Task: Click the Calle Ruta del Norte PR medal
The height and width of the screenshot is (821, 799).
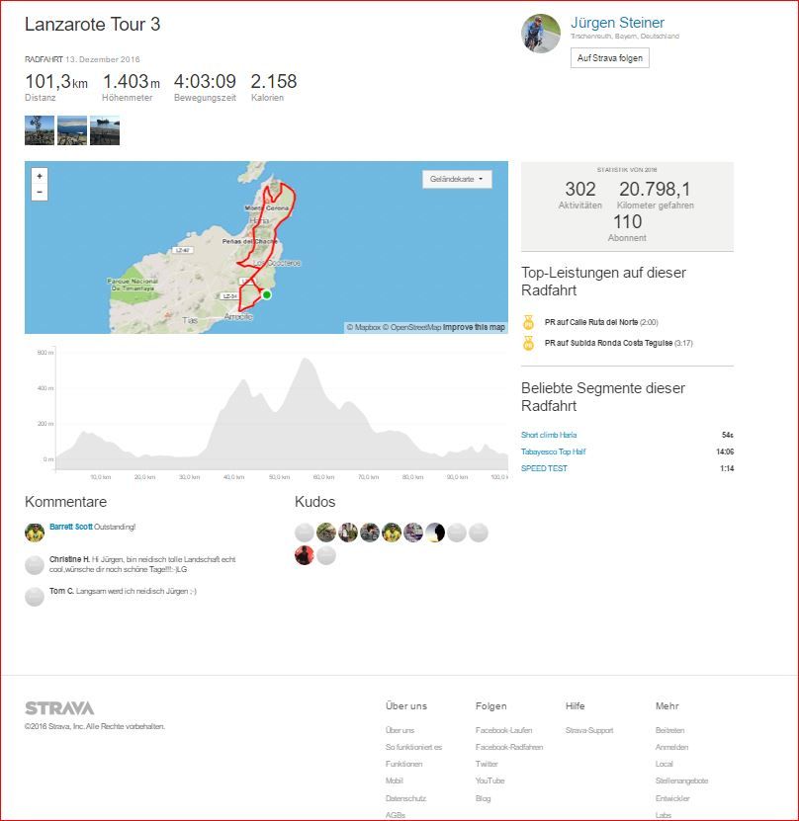Action: [529, 322]
